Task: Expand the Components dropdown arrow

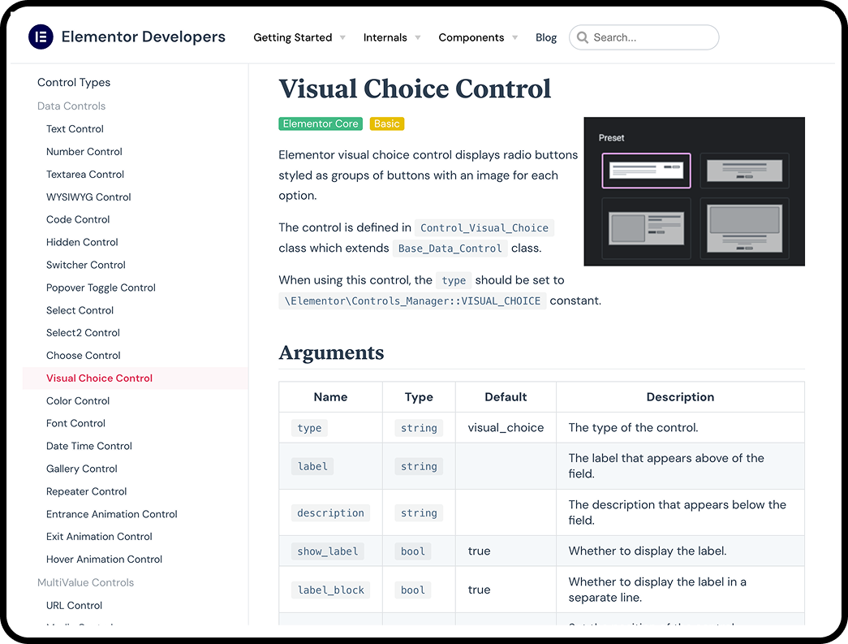Action: [x=514, y=37]
